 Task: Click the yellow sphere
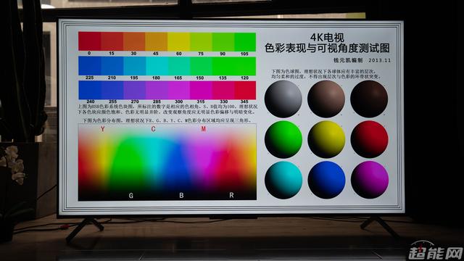point(326,139)
